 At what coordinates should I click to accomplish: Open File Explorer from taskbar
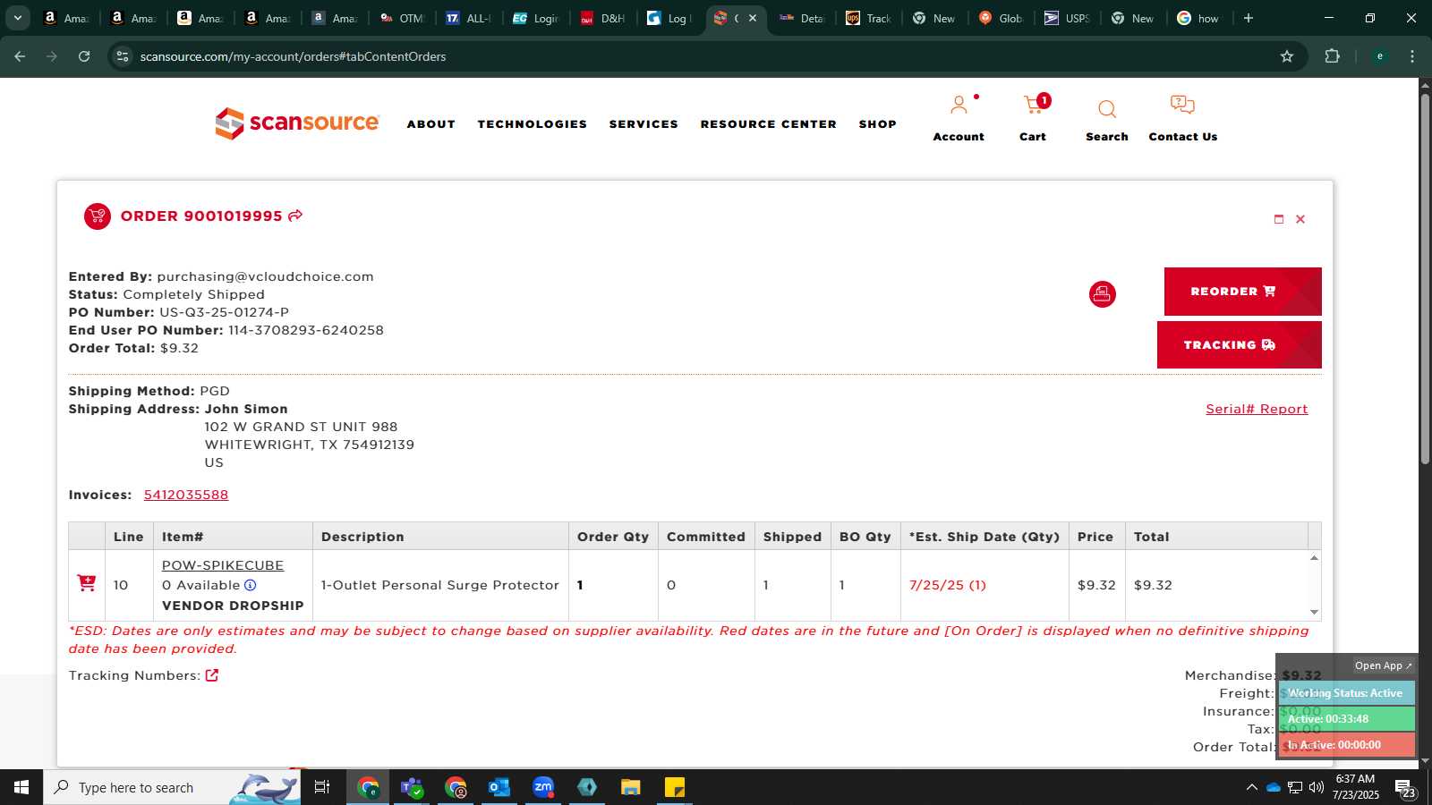pyautogui.click(x=631, y=787)
